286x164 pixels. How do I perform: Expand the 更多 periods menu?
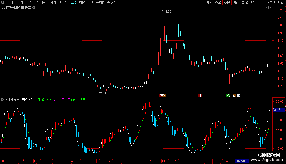click(111, 2)
